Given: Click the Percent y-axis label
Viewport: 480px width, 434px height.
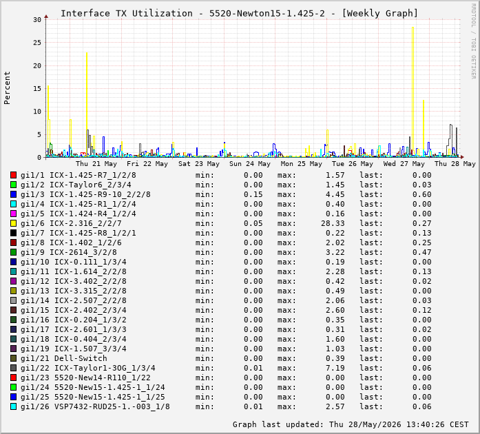Looking at the screenshot, I should pyautogui.click(x=7, y=88).
